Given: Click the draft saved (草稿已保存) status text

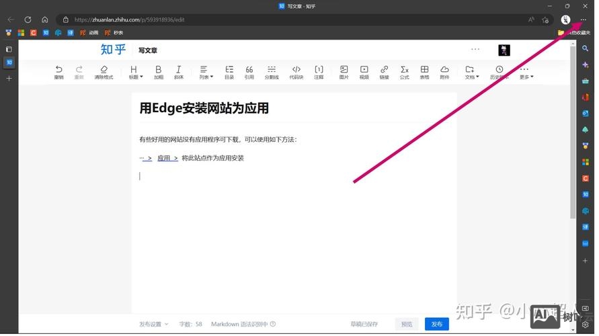Looking at the screenshot, I should 364,324.
